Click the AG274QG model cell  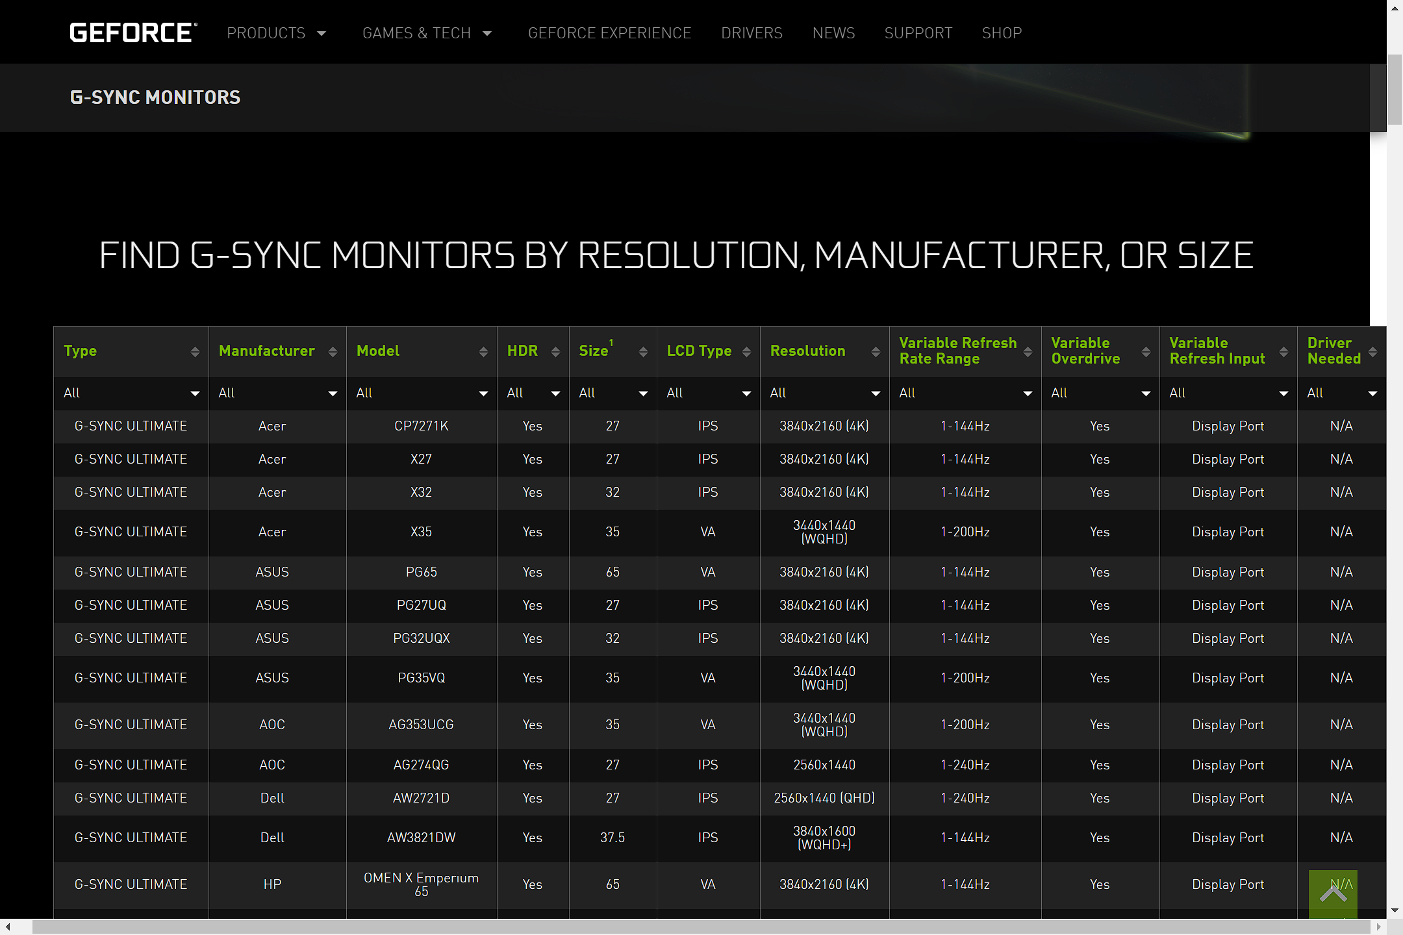(x=422, y=765)
